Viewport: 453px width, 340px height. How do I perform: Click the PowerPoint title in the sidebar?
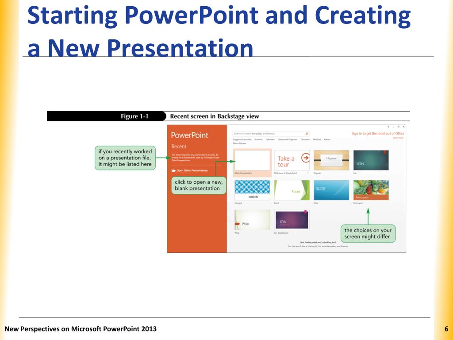[189, 135]
